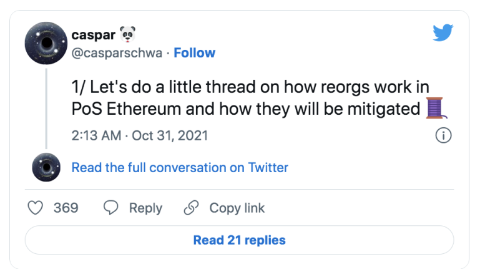
Task: Click the vertical thread connector line
Action: [46, 109]
